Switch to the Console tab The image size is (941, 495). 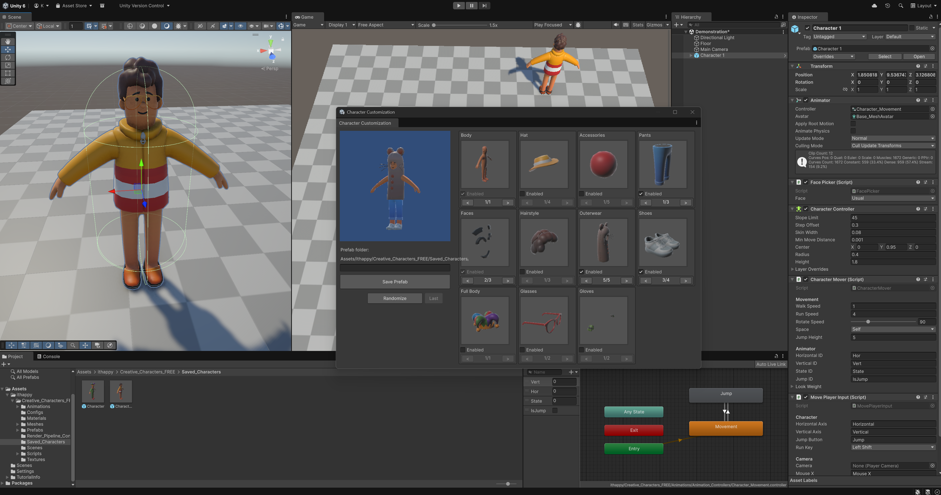(x=48, y=356)
